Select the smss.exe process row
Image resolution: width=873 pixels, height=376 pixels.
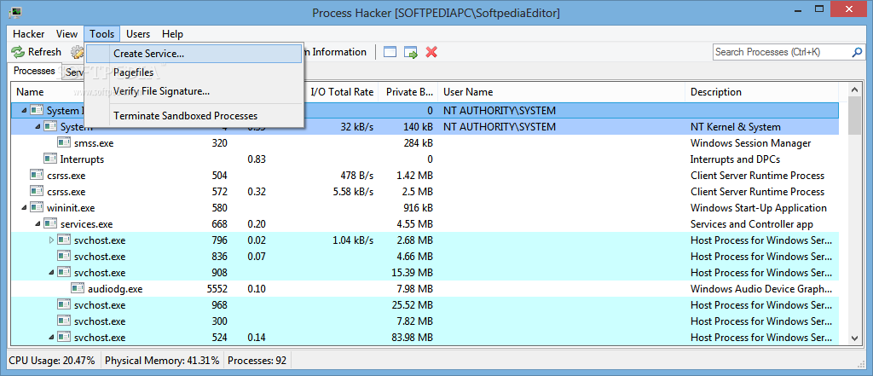pos(425,143)
